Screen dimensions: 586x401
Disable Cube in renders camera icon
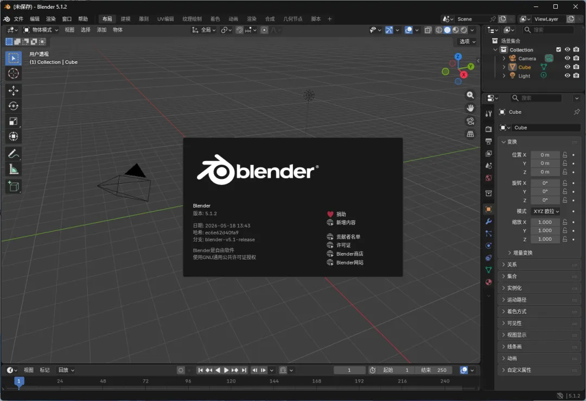click(x=576, y=67)
